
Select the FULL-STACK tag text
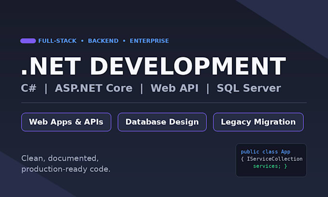(x=57, y=41)
